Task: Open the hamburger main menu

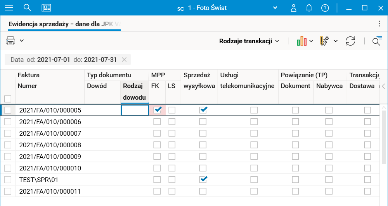Action: [x=9, y=8]
